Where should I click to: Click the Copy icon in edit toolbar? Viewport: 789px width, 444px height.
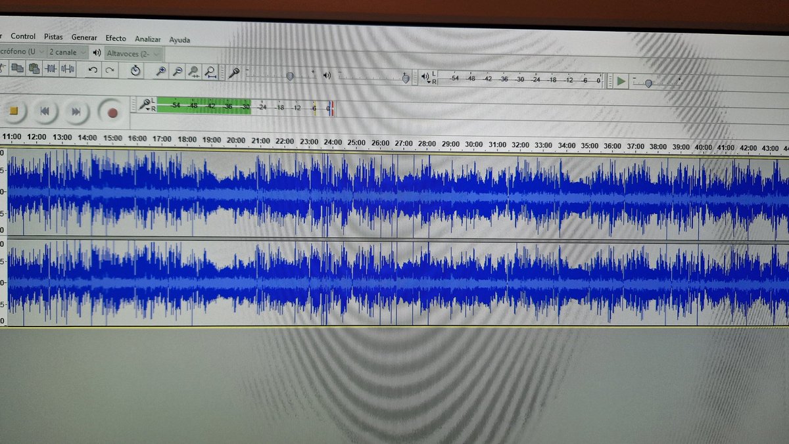pos(18,68)
